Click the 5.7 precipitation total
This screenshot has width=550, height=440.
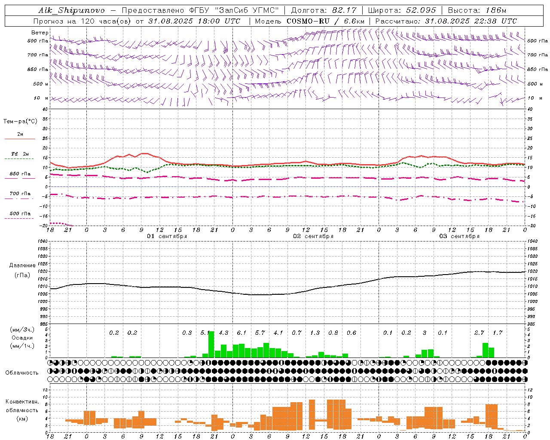(x=260, y=333)
